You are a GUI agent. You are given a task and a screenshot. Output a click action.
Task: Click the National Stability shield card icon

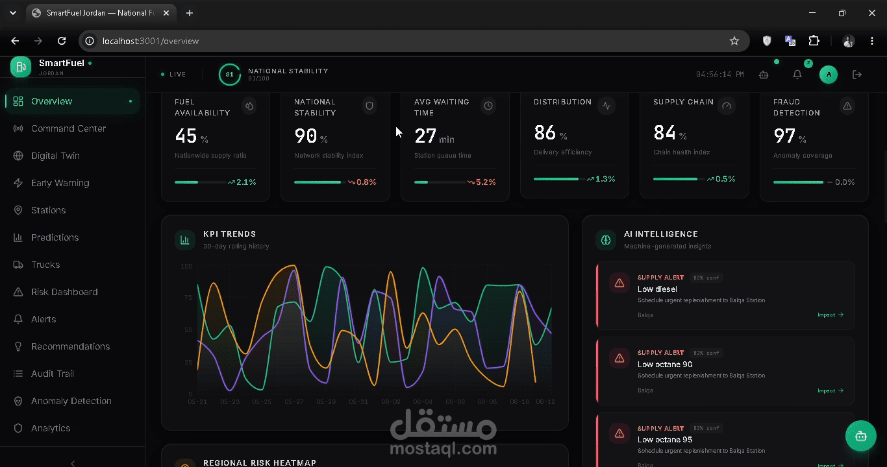[x=369, y=106]
